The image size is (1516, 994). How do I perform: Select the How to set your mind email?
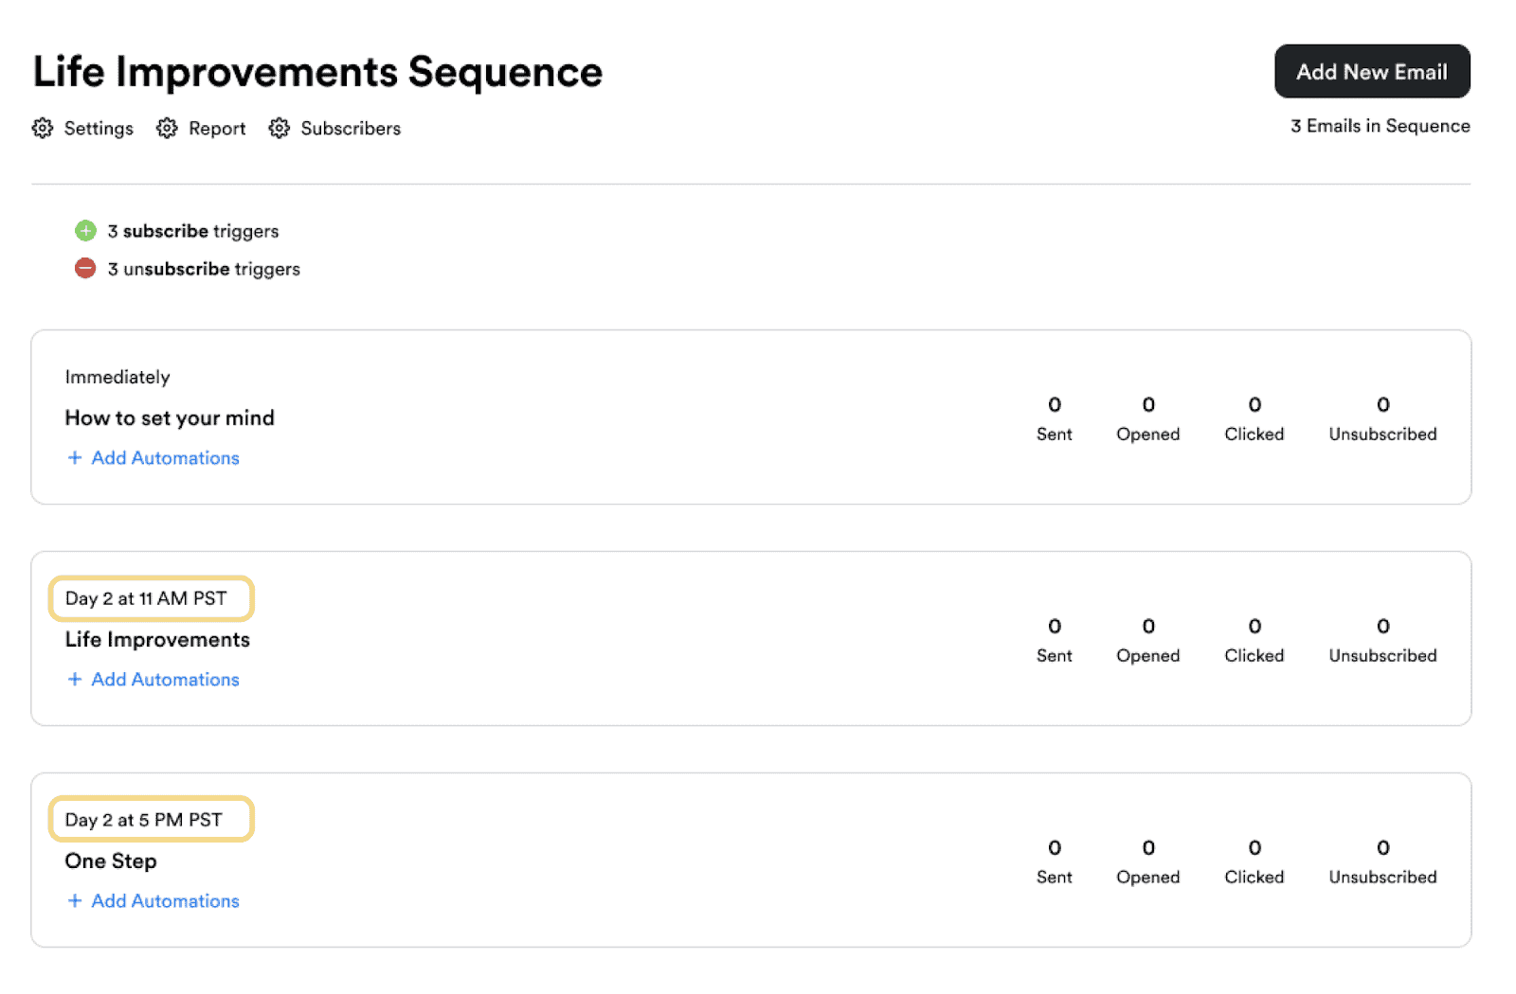coord(169,417)
